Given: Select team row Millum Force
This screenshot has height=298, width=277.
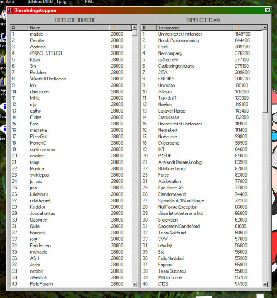Looking at the screenshot, I should 202,277.
